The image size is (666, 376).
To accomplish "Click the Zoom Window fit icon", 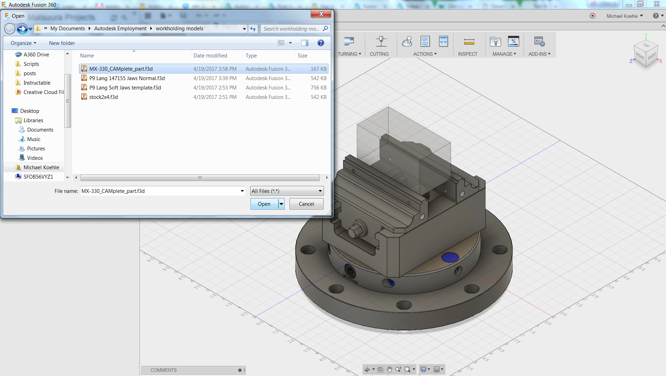I will (x=407, y=369).
